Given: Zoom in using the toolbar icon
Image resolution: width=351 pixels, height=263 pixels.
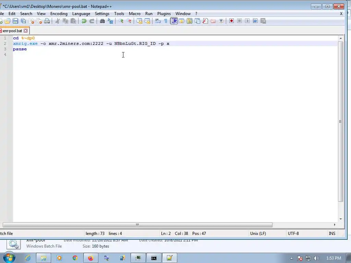Looking at the screenshot, I should tap(121, 21).
